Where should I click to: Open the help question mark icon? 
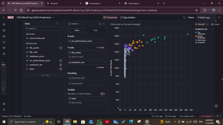click(x=4, y=110)
